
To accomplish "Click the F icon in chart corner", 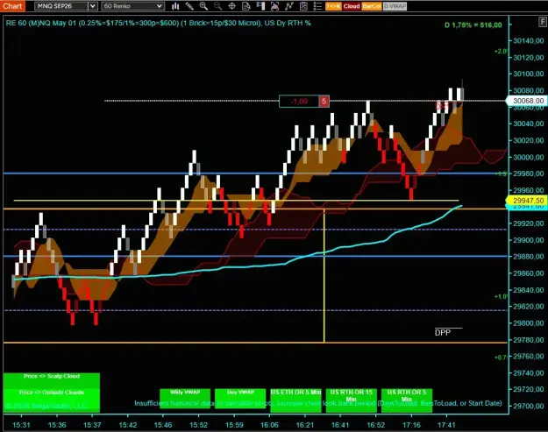I will (x=543, y=22).
